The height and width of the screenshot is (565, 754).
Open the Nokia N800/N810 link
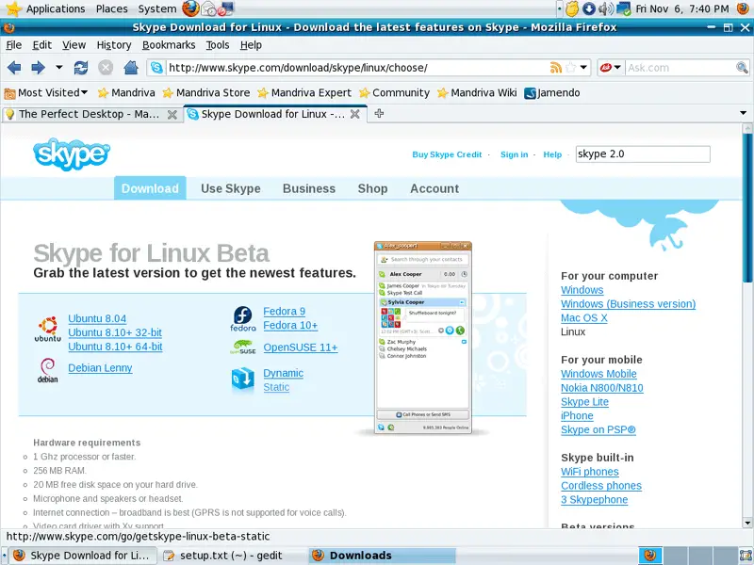[x=602, y=388]
